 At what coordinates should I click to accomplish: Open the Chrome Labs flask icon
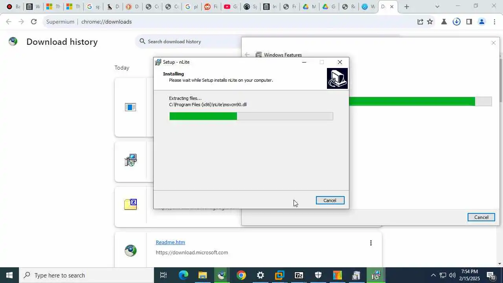click(x=444, y=22)
